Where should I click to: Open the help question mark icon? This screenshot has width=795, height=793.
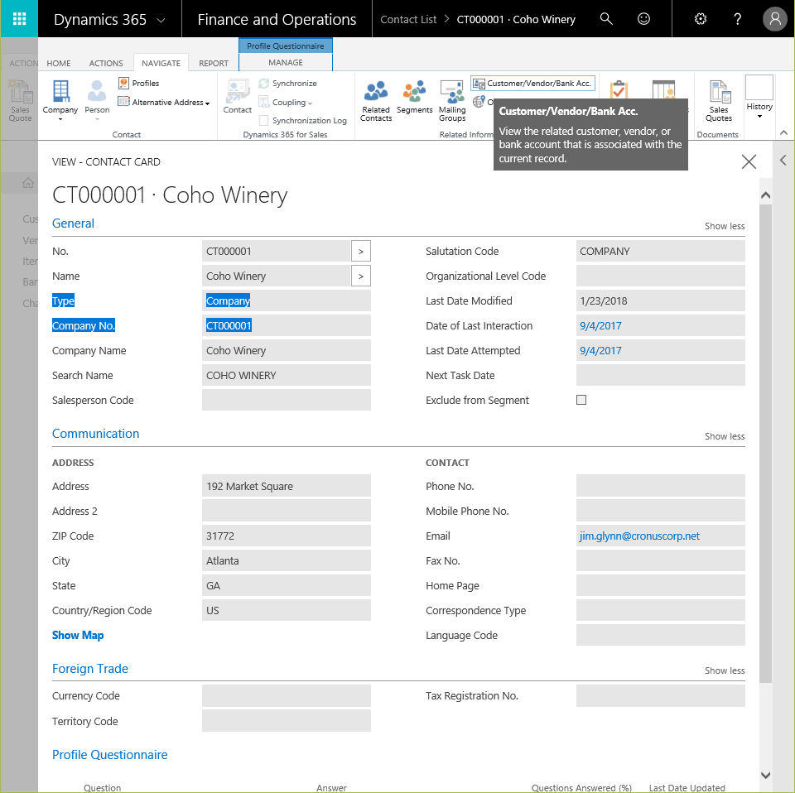click(x=737, y=19)
